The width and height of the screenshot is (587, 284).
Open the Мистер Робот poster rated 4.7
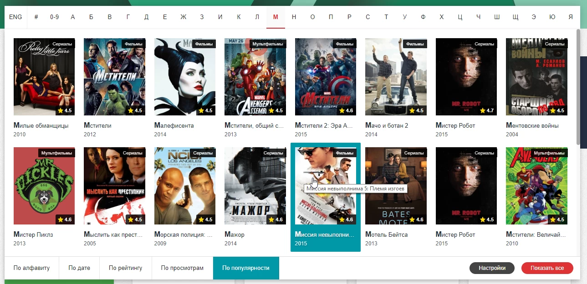pos(466,77)
